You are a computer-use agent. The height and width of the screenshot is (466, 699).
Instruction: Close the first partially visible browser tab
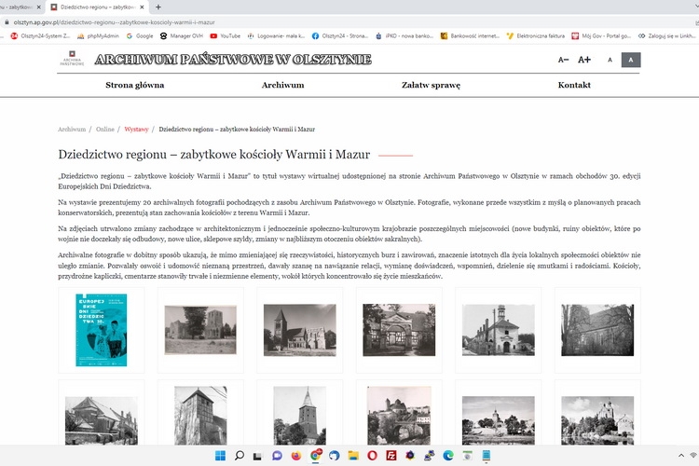point(39,7)
